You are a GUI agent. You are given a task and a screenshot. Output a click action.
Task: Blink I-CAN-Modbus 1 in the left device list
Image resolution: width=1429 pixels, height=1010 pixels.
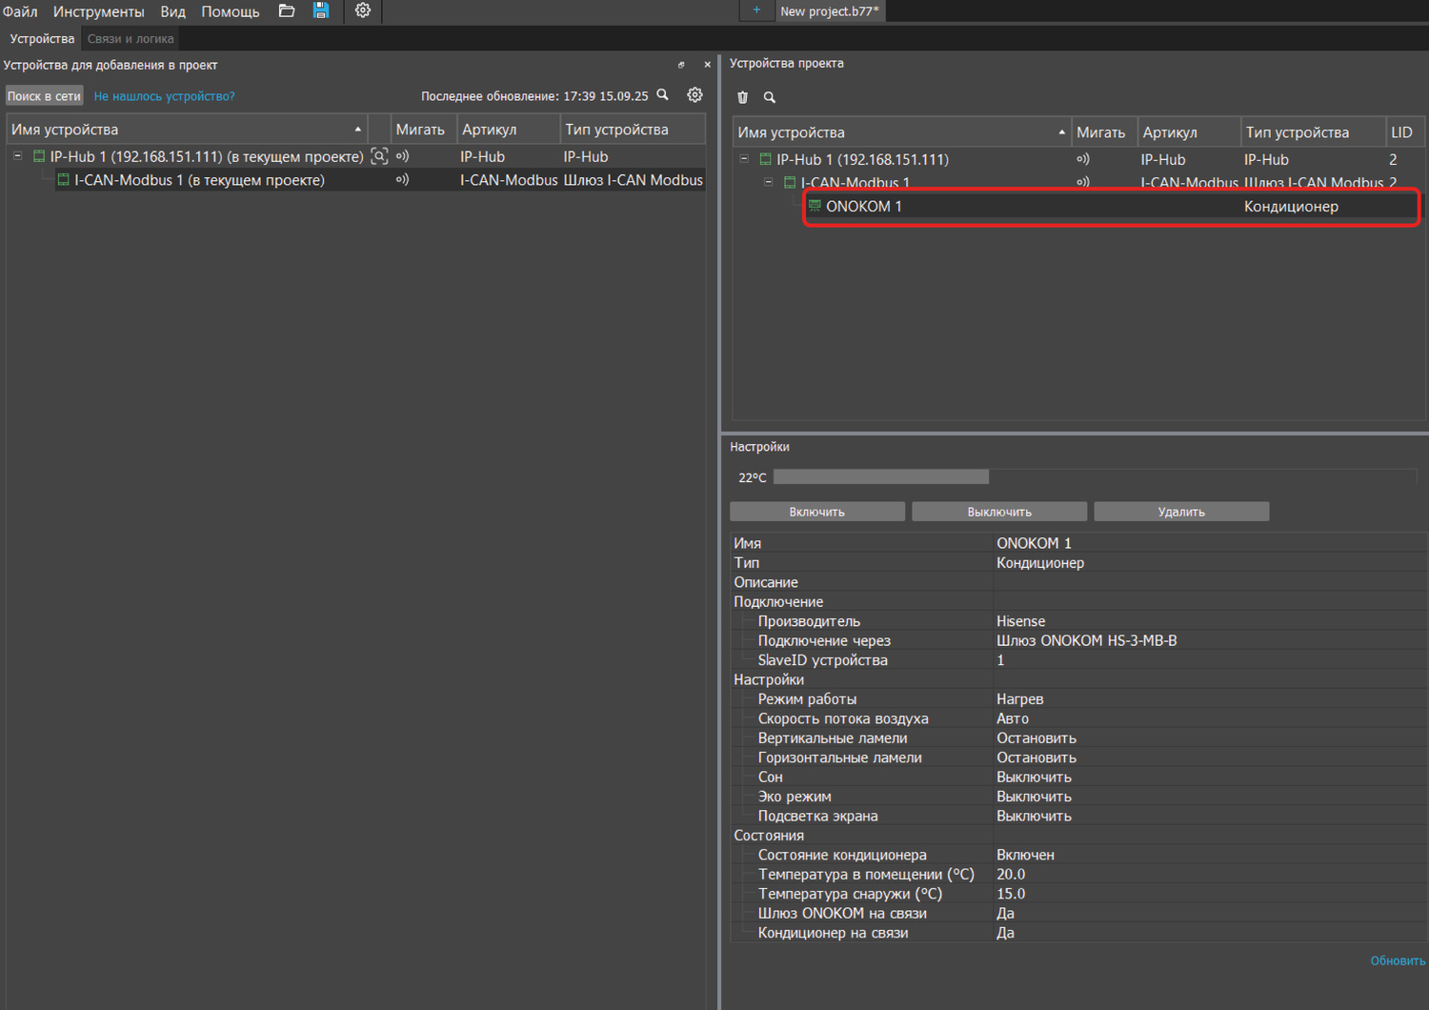click(402, 180)
